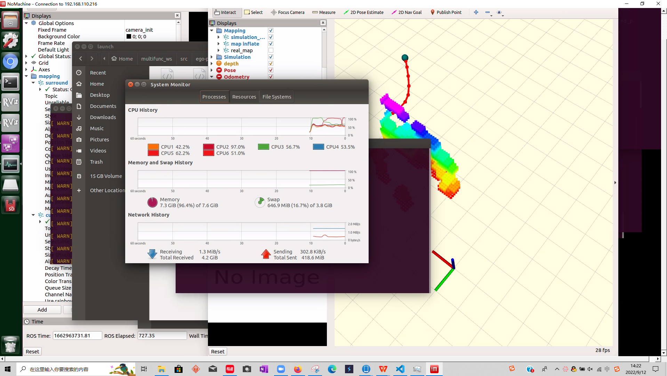Viewport: 667px width, 376px height.
Task: Activate the Select tool in RViz
Action: 254,12
